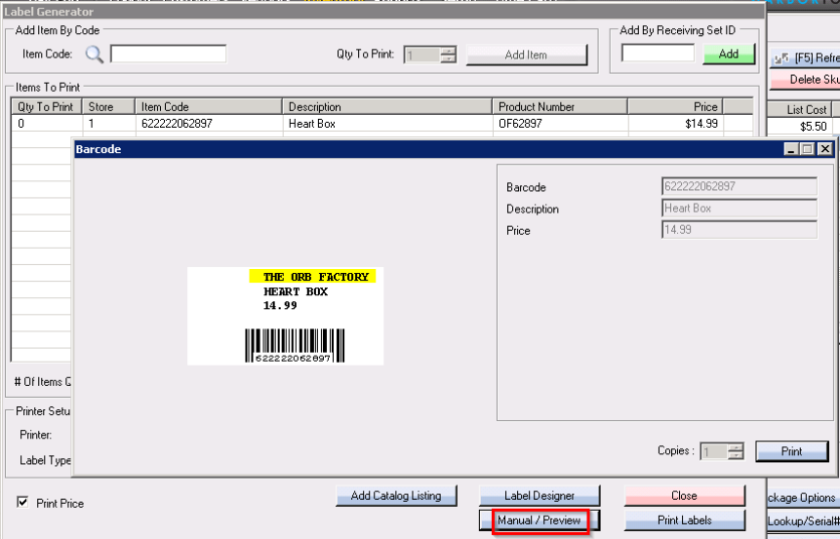Click Print in the Barcode window
The width and height of the screenshot is (840, 539).
[x=792, y=451]
